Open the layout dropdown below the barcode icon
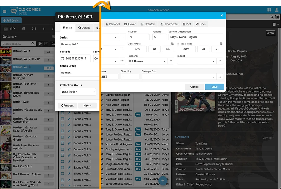This screenshot has height=189, width=281. coord(276,24)
